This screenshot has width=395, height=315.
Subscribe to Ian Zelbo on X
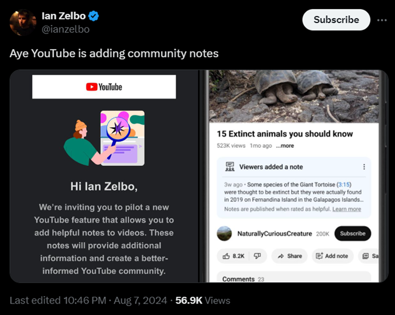click(335, 19)
